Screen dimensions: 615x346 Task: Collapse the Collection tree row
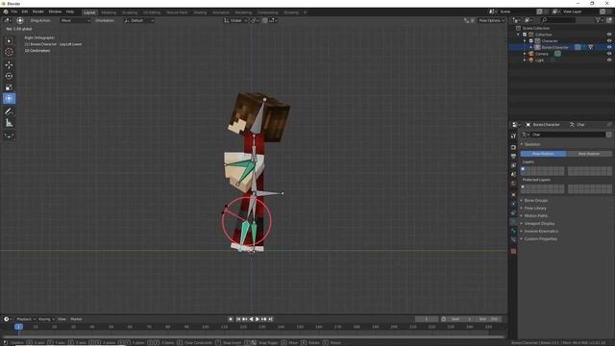518,35
